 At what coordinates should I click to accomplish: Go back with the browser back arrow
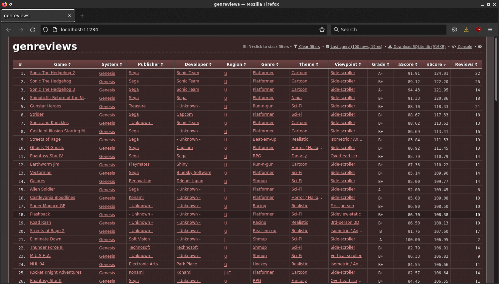9,30
